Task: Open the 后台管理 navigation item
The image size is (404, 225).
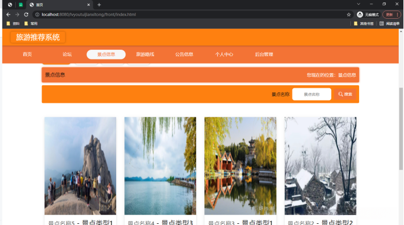Action: click(x=264, y=54)
